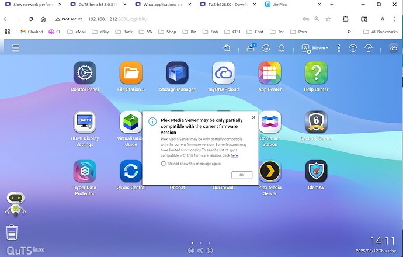Open the Chwhnd Gmail bookmark
Viewport: 403px width, 257px height.
tap(32, 32)
